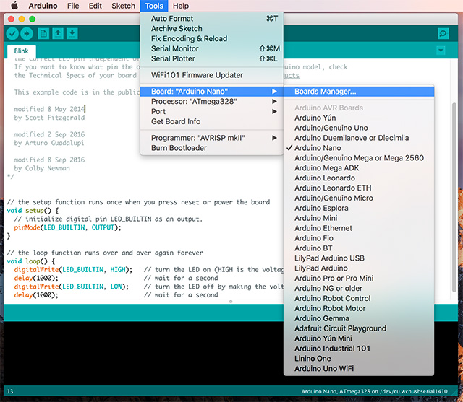The width and height of the screenshot is (463, 402).
Task: Choose Arduino/Genuino Uno board
Action: 331,128
